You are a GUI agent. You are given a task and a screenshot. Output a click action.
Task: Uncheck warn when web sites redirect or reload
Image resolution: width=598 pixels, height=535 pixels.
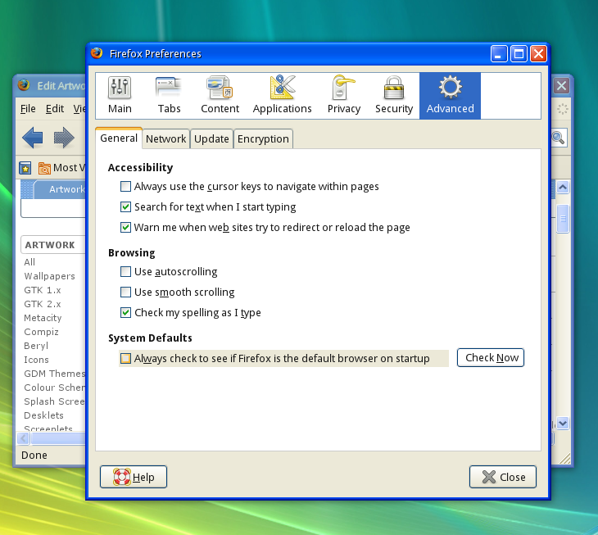click(x=125, y=228)
